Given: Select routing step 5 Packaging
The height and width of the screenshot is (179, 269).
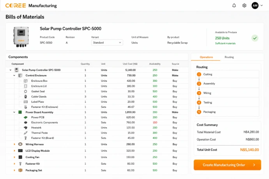Looking at the screenshot, I should pos(227,112).
